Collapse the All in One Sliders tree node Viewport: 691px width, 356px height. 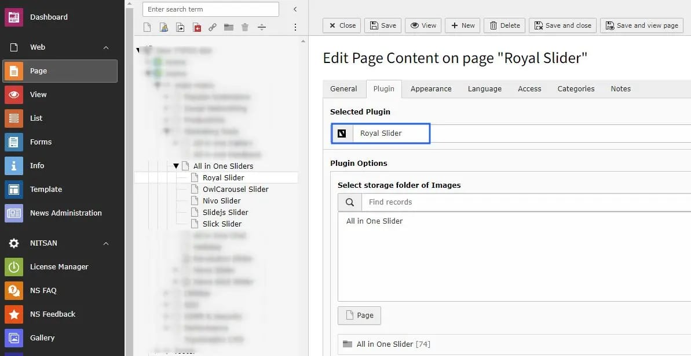[x=176, y=166]
